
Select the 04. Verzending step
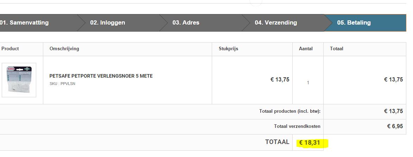coord(276,23)
